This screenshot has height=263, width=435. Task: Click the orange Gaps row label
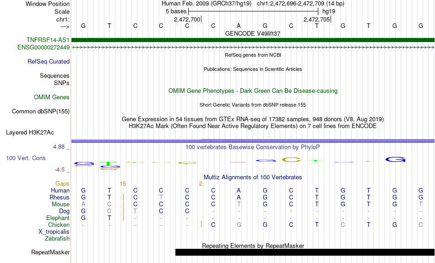pos(62,183)
